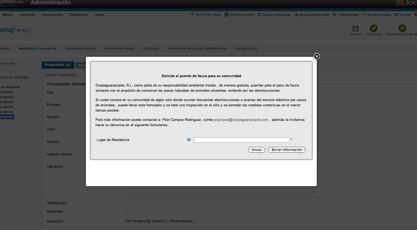Click pcampos@coopeguanacaste.com email link
Image resolution: width=417 pixels, height=230 pixels.
[x=241, y=120]
